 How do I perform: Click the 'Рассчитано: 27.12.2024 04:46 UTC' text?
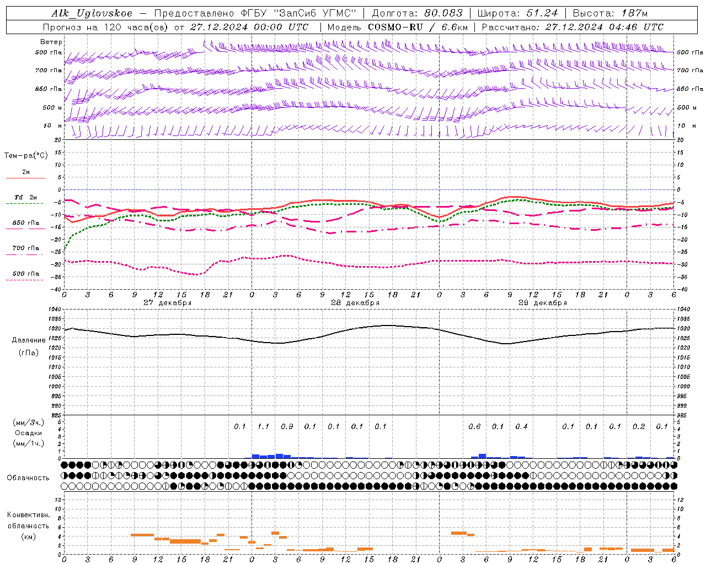pyautogui.click(x=573, y=27)
